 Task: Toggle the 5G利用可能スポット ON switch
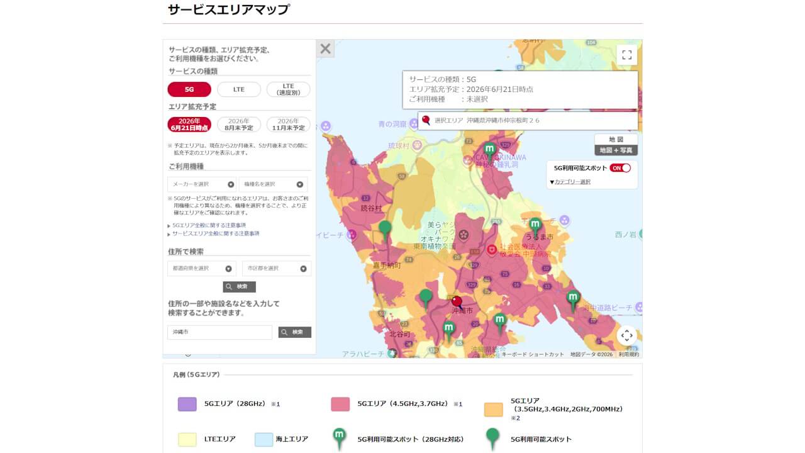pyautogui.click(x=620, y=168)
